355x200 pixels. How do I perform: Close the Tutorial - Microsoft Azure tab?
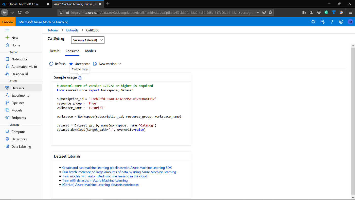point(48,4)
